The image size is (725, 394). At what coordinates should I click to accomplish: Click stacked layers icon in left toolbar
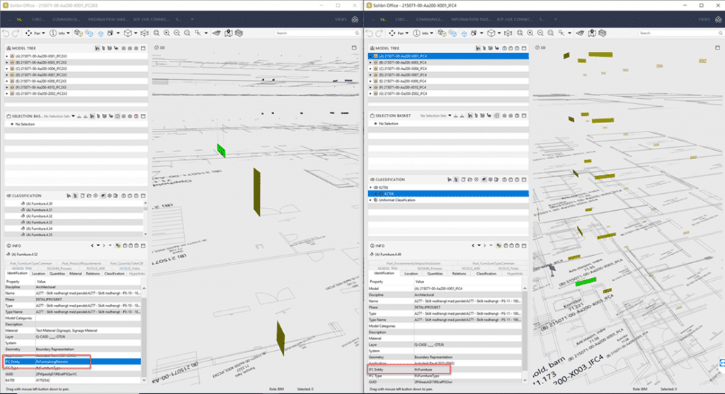point(239,33)
